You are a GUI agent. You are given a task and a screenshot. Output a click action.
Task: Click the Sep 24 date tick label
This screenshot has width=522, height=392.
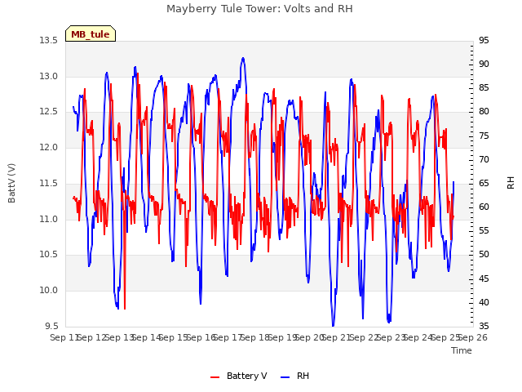click(418, 337)
